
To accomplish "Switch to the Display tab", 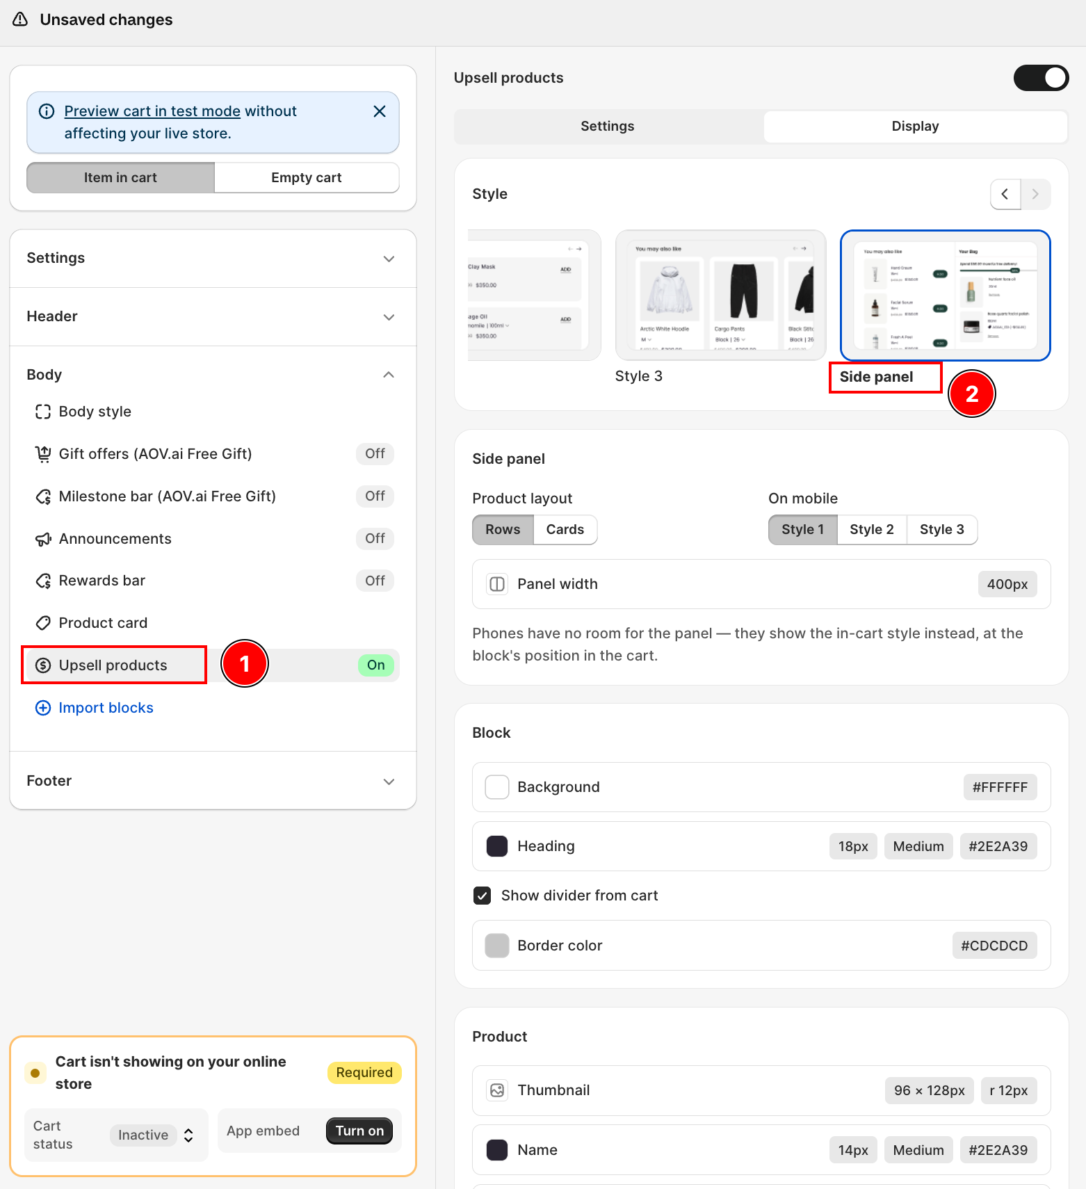I will click(x=915, y=126).
